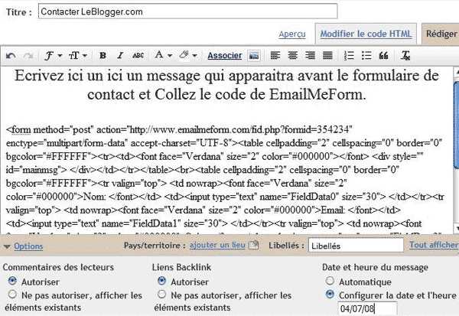Expand the highlight color dropdown arrow
Viewport: 459px width, 316px height.
pyautogui.click(x=194, y=56)
